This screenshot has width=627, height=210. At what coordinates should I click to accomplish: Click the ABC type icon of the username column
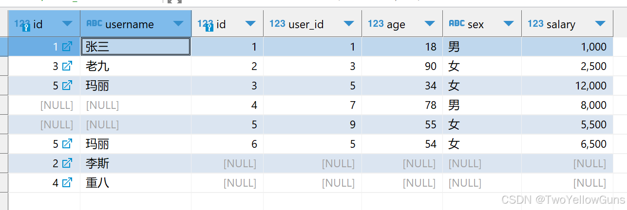(x=94, y=23)
